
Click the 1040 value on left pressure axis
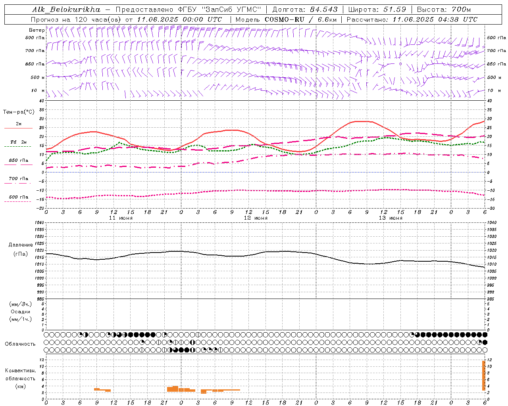38,223
